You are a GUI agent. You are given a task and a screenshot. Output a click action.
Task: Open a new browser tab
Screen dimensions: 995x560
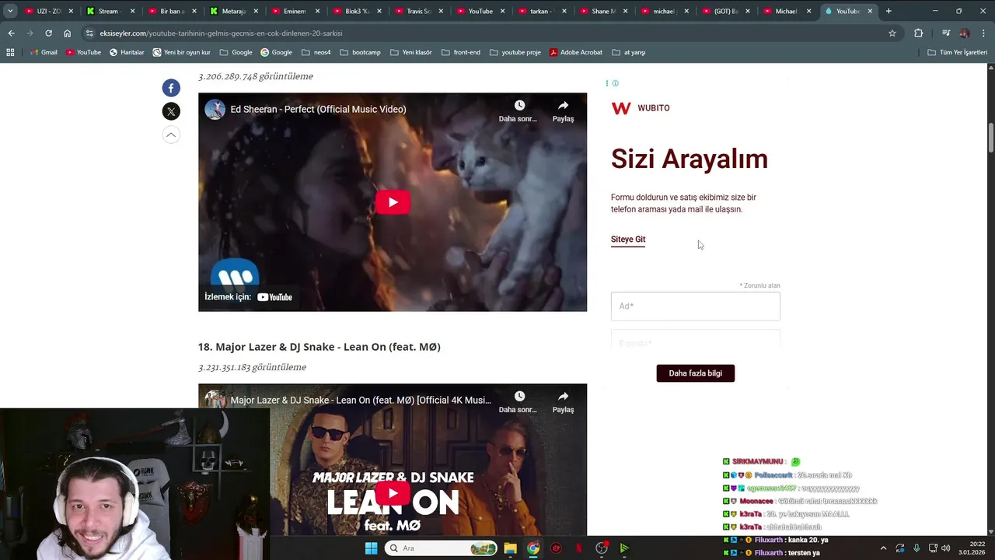coord(889,12)
